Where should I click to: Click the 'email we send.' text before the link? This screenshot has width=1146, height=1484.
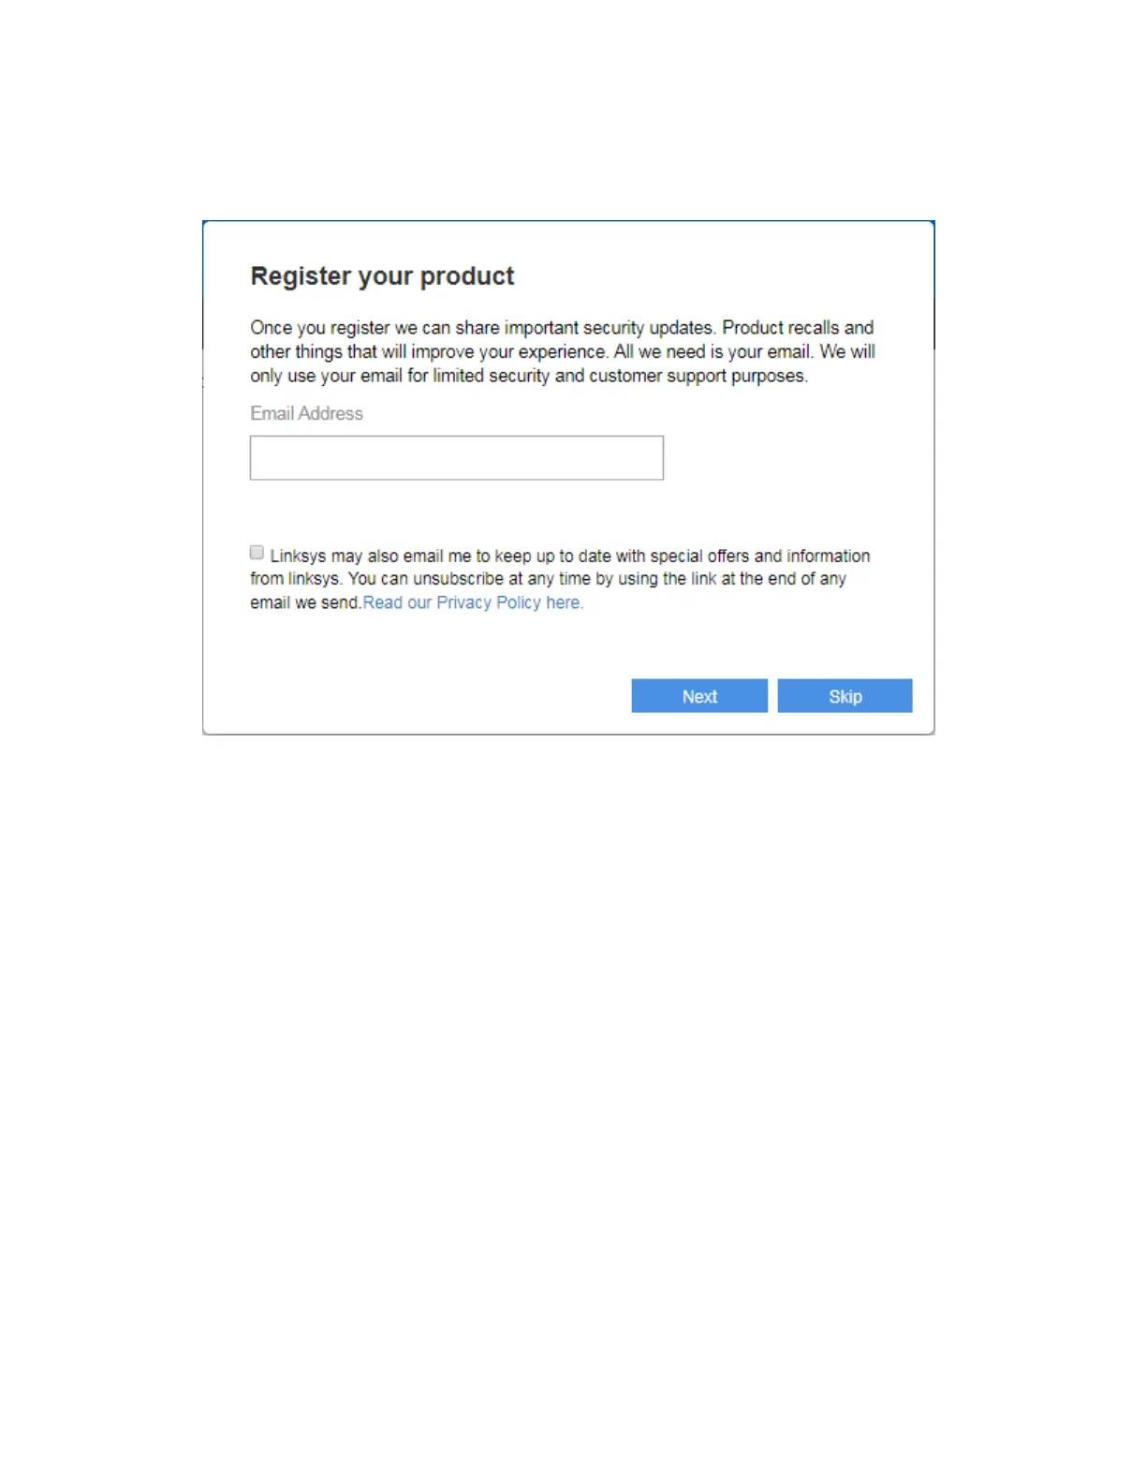click(x=305, y=602)
